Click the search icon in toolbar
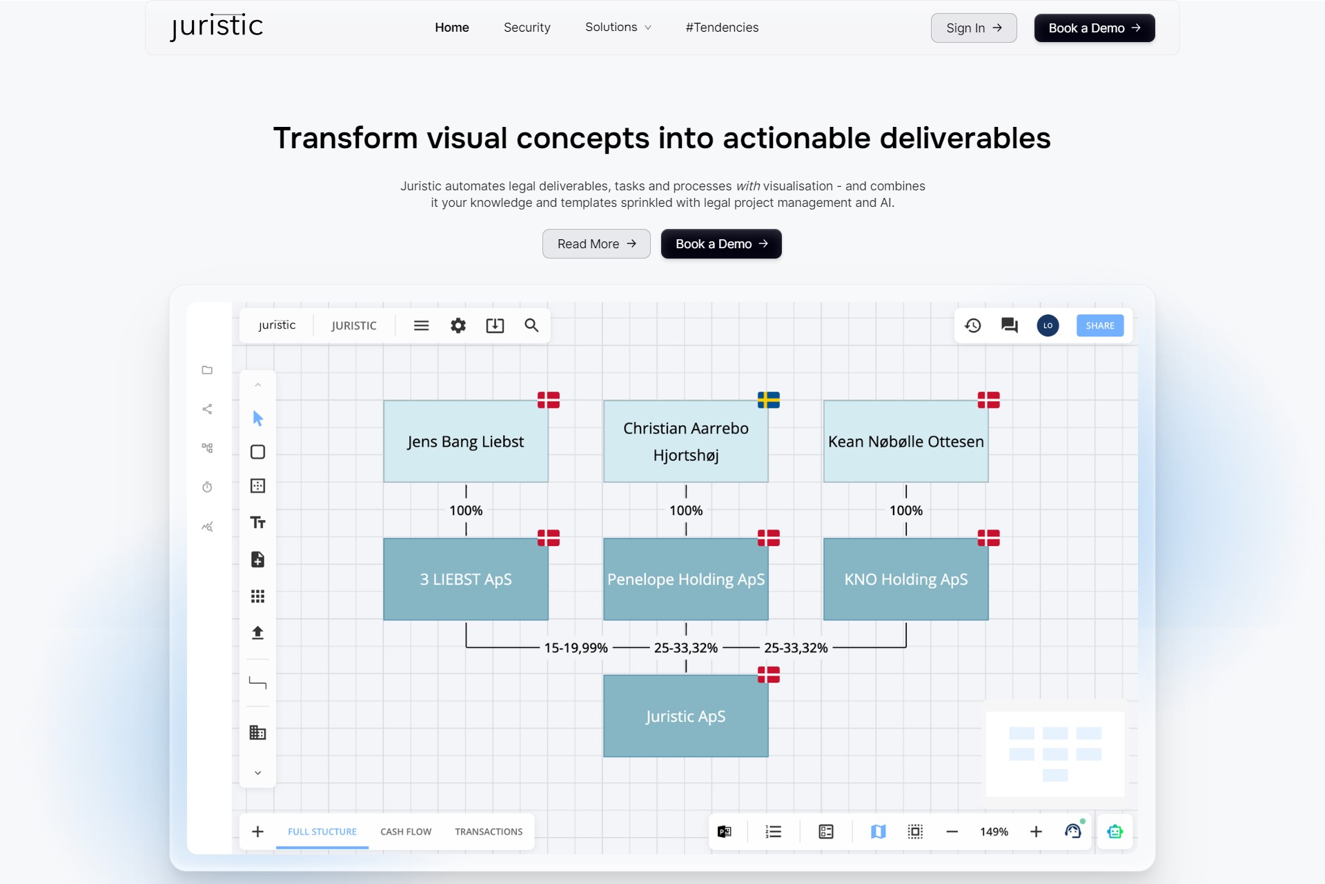Screen dimensions: 1325x884 530,325
